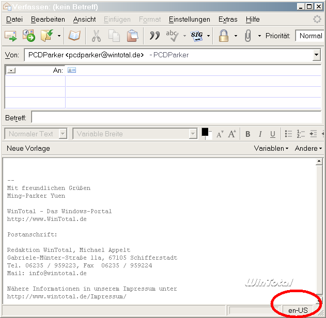Paste from clipboard icon

[x=132, y=36]
